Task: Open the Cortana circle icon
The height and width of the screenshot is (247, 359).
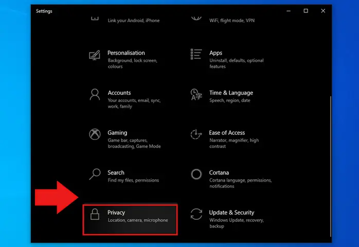Action: point(196,174)
